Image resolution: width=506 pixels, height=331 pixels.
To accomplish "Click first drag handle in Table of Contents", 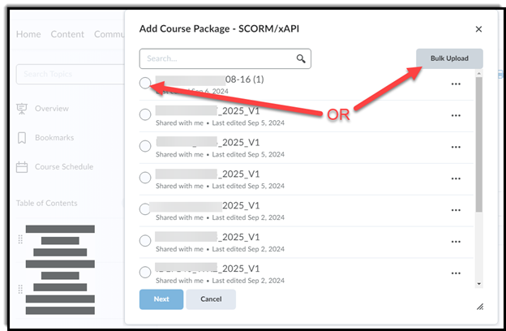I will tap(19, 239).
